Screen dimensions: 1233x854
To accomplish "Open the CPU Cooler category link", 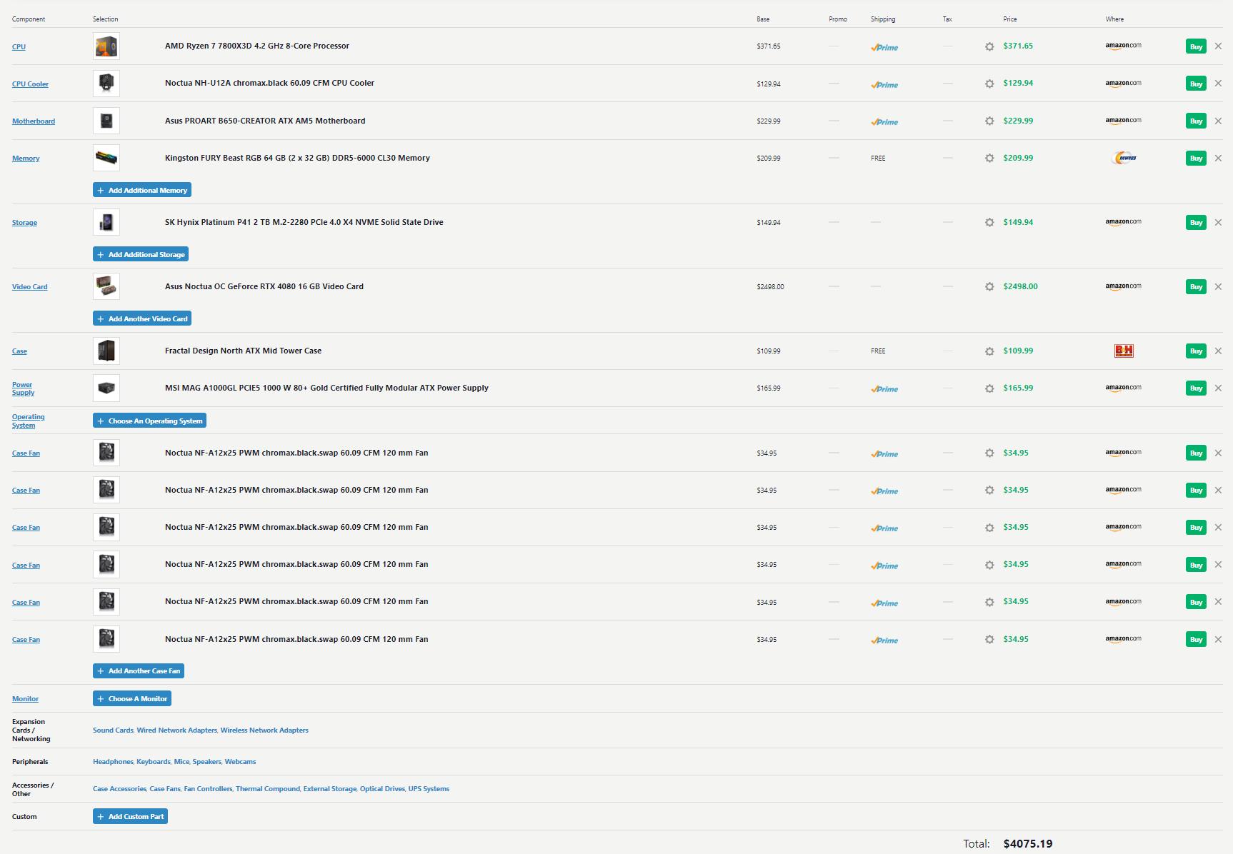I will [30, 84].
